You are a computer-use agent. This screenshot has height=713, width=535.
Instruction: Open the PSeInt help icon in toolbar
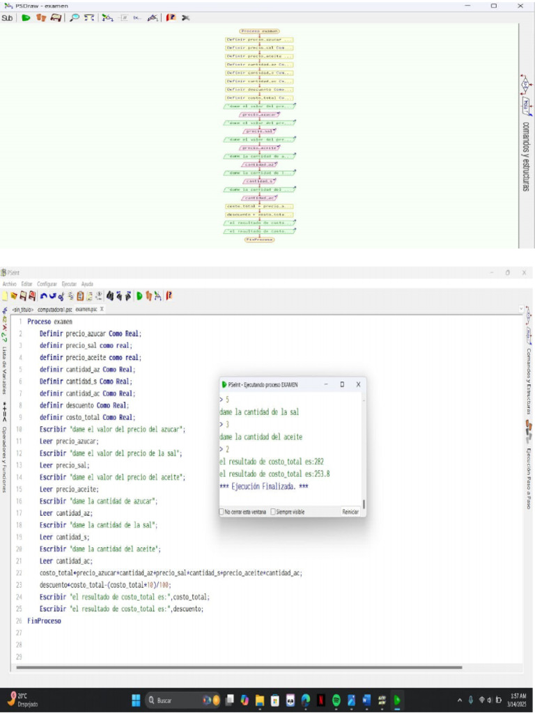coord(169,296)
